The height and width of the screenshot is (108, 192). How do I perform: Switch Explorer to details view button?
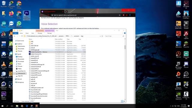click(122, 101)
